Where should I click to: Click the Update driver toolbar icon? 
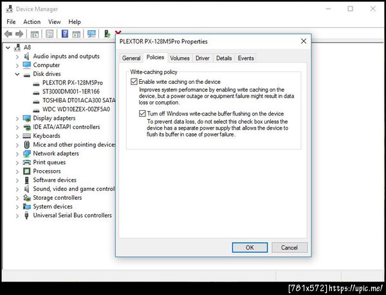pyautogui.click(x=107, y=33)
